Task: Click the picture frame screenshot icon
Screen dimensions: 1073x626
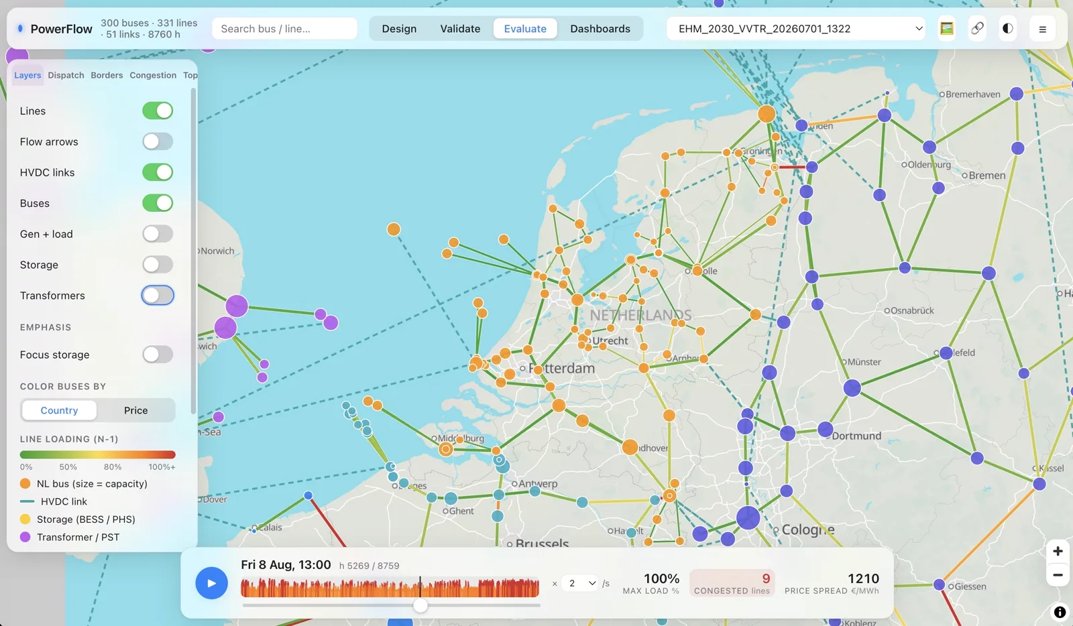Action: pyautogui.click(x=946, y=29)
